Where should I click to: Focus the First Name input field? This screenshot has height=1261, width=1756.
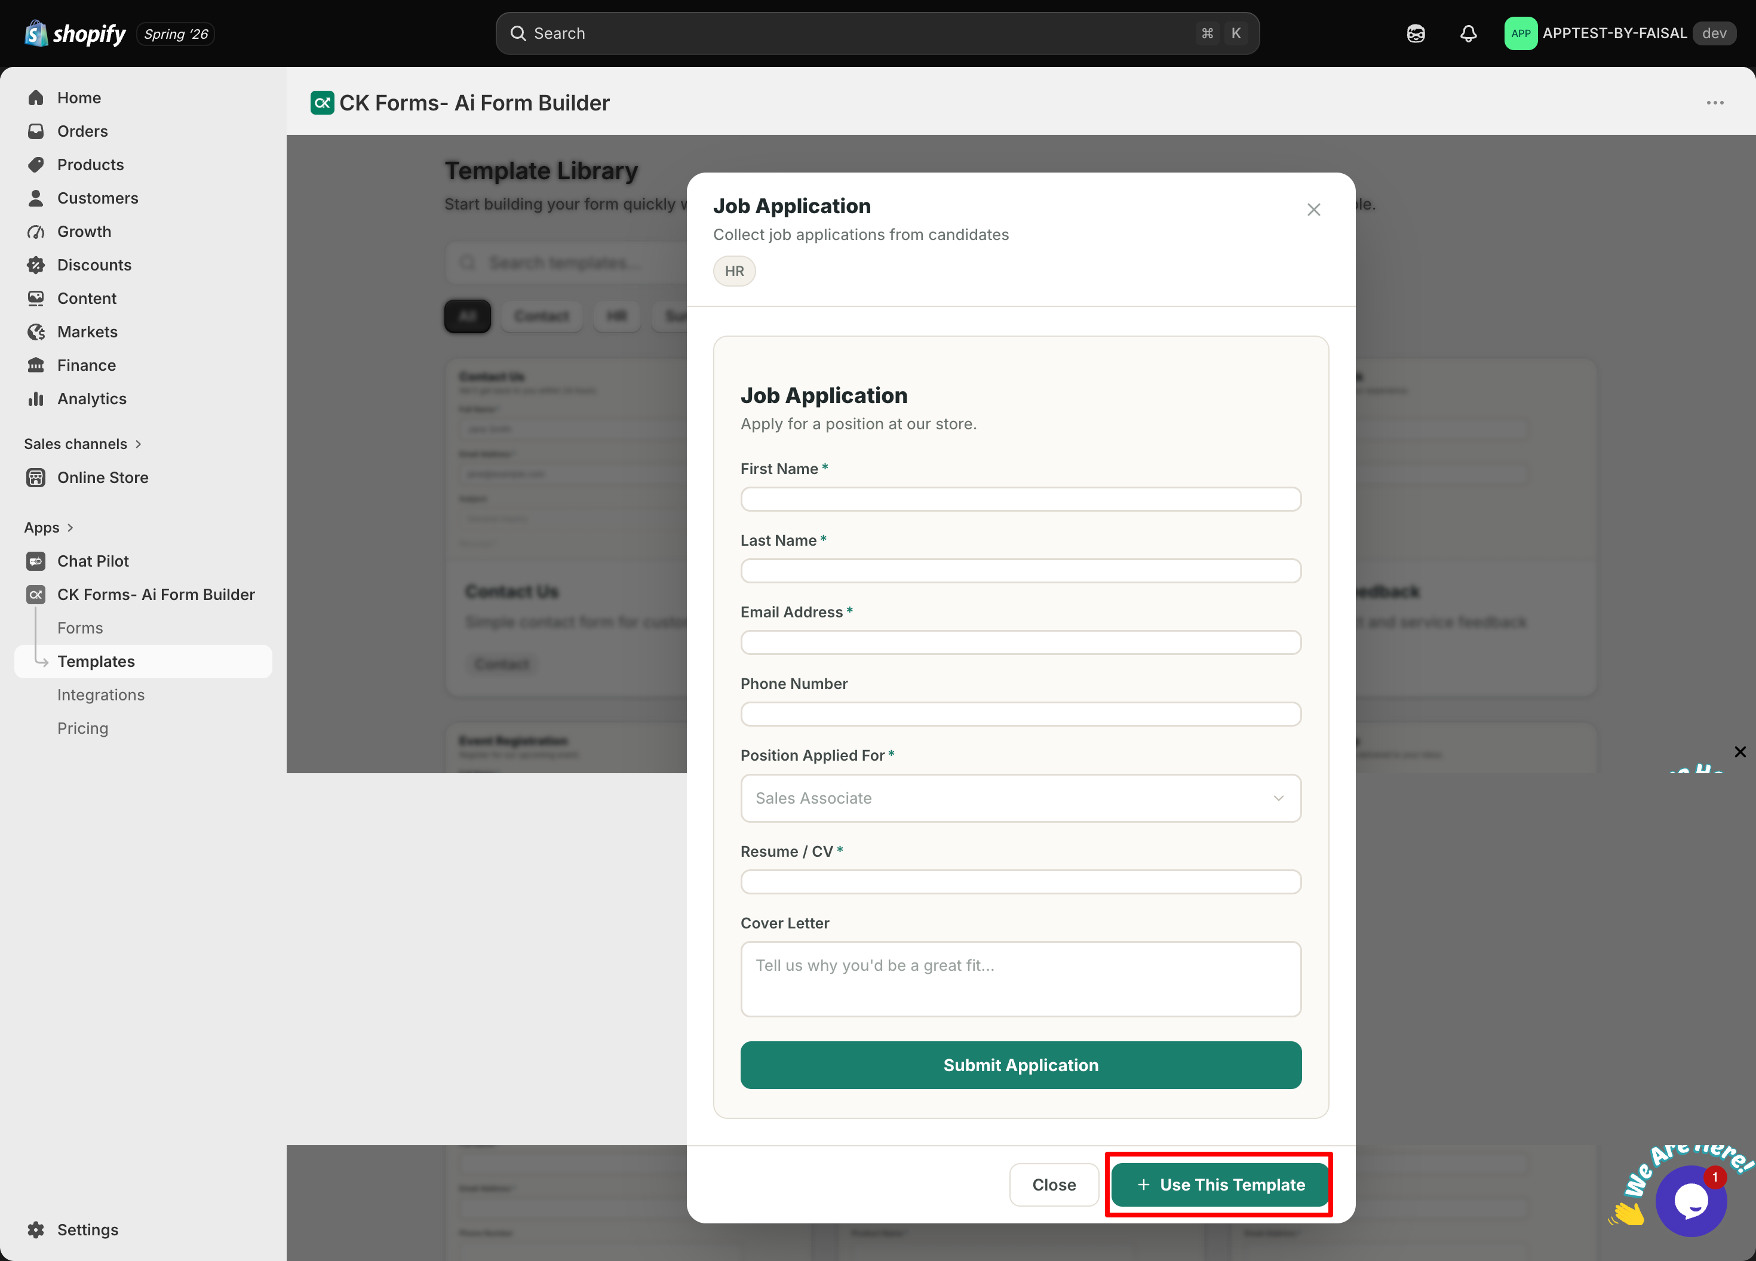pyautogui.click(x=1021, y=499)
